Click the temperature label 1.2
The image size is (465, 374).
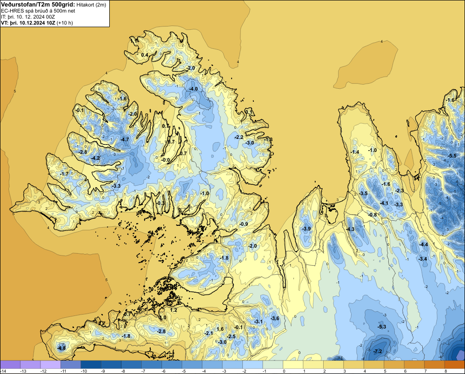click(x=173, y=310)
